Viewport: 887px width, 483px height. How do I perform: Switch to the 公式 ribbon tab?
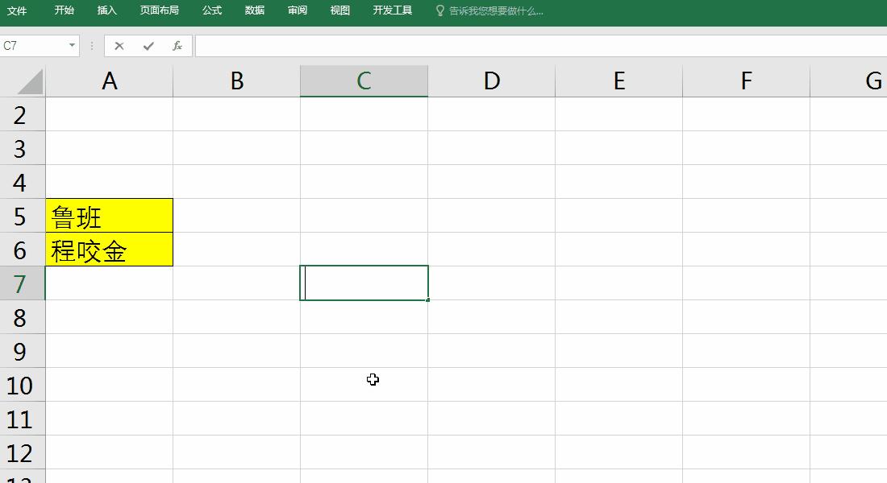coord(211,11)
